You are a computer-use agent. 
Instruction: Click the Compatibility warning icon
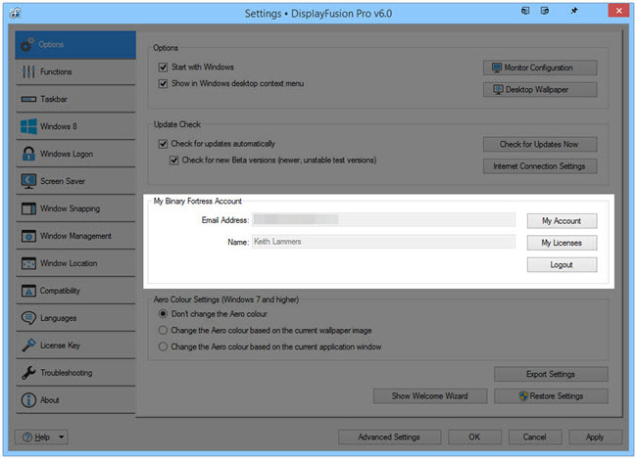[x=28, y=291]
